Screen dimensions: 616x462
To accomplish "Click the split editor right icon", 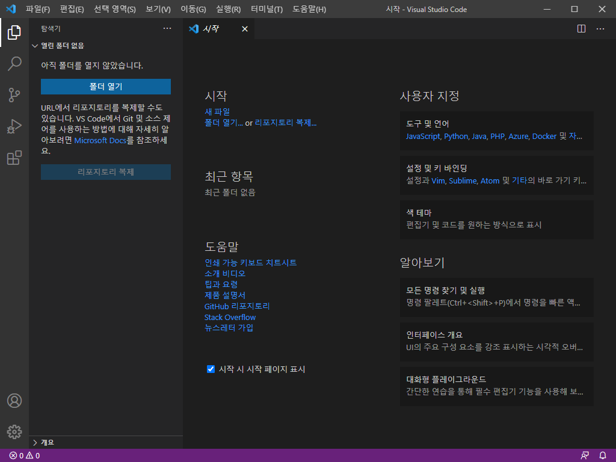I will (582, 29).
